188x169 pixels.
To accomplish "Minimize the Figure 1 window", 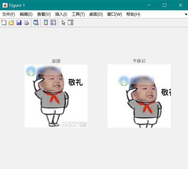I will point(149,5).
